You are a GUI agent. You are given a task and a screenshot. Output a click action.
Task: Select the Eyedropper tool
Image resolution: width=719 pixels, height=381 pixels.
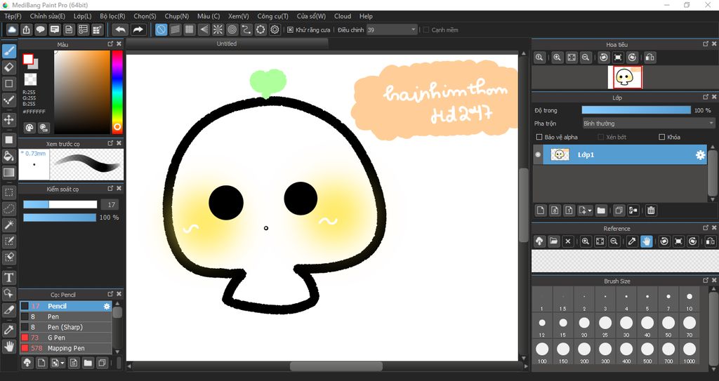[x=8, y=330]
